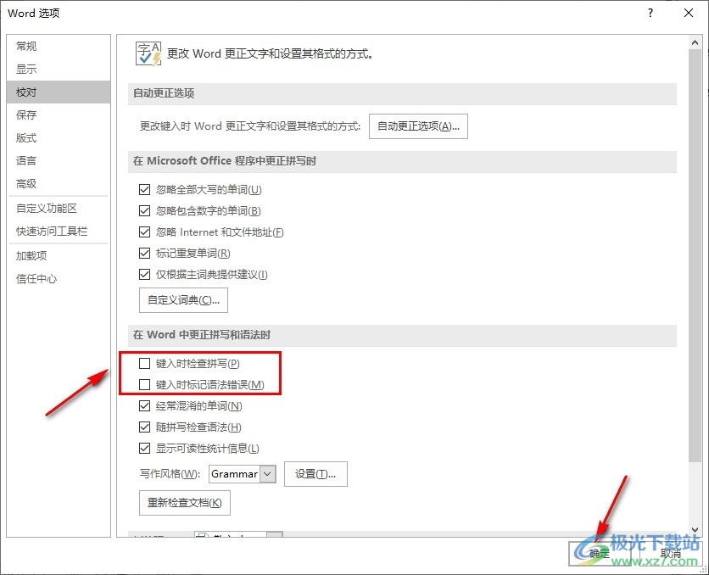Click the vertical scrollbar thumb

pyautogui.click(x=695, y=255)
